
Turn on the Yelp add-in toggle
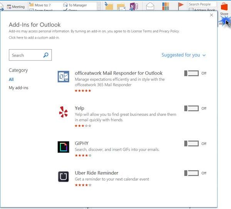[191, 109]
